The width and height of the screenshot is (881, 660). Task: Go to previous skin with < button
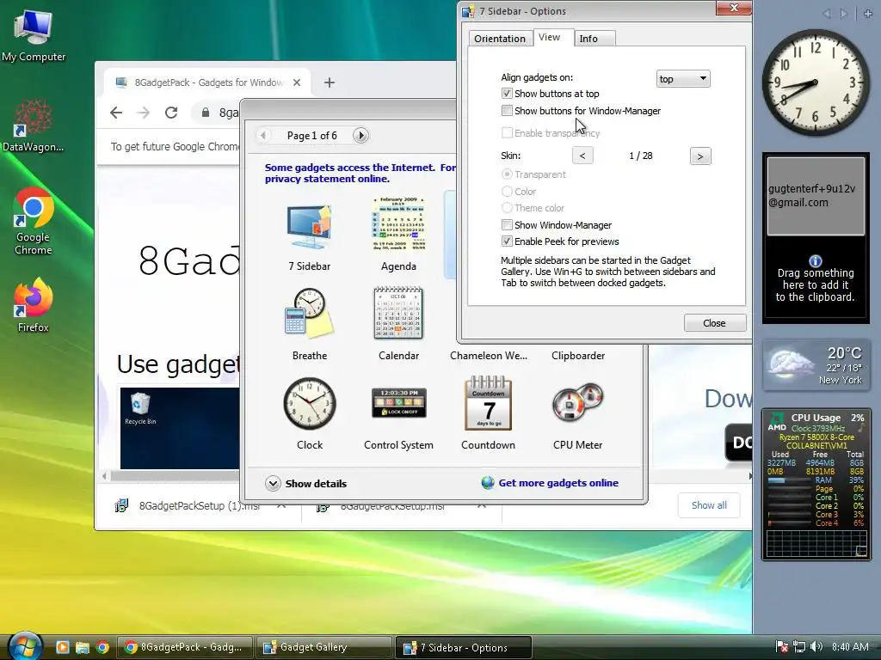(582, 156)
